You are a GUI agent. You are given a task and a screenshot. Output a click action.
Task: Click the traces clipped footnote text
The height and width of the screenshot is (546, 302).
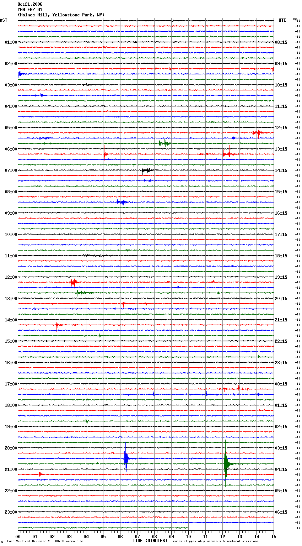[215, 541]
